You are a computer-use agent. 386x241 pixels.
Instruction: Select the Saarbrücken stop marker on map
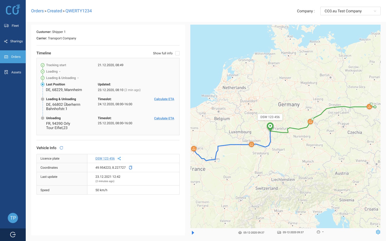pos(251,144)
